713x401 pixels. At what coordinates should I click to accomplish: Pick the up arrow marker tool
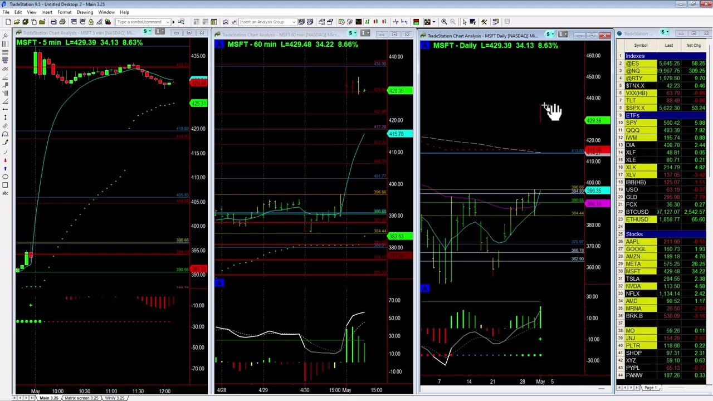[6, 169]
